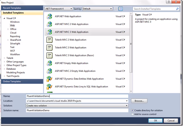Click the Search Installed Templates box
The image size is (183, 126).
154,9
